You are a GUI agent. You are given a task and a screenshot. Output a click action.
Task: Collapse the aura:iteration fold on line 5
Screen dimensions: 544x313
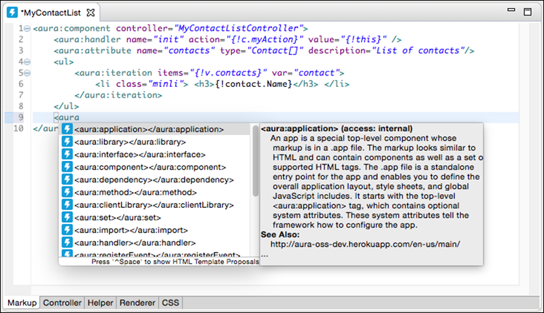pyautogui.click(x=27, y=73)
